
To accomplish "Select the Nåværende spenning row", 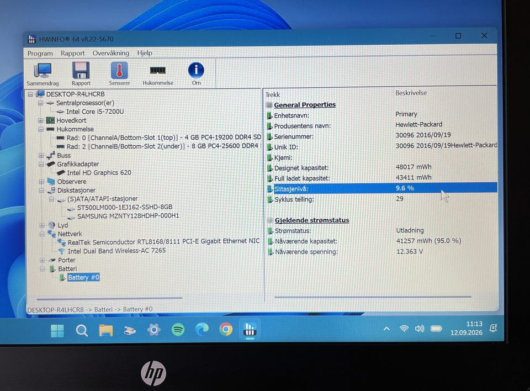I will [x=382, y=252].
